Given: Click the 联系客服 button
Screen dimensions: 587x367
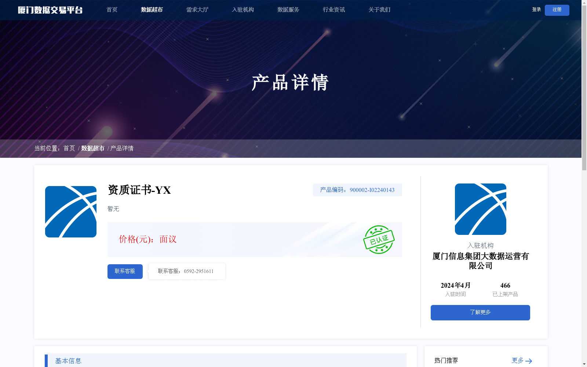Looking at the screenshot, I should 125,272.
